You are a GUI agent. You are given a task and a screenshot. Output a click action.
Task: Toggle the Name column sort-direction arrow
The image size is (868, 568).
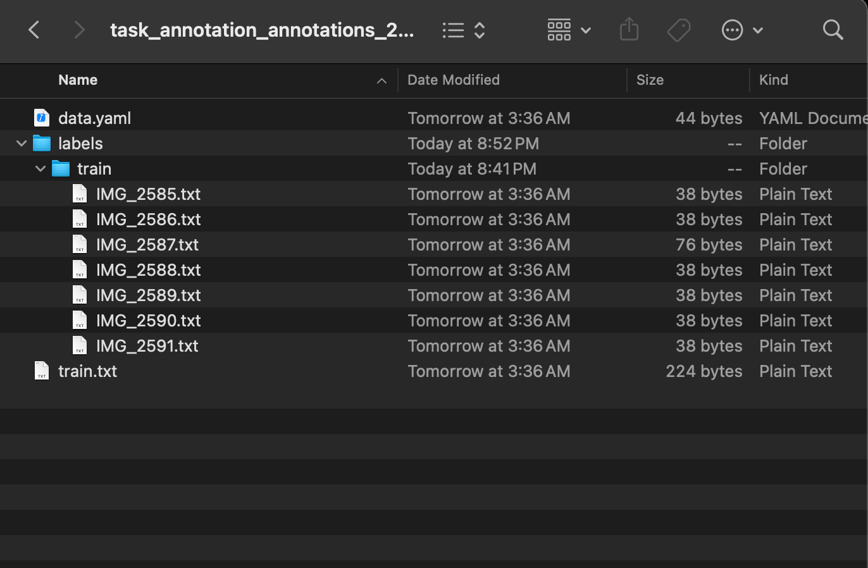[381, 80]
